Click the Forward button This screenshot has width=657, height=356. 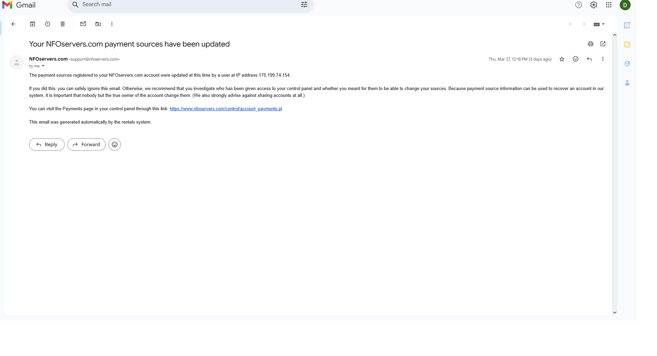[87, 144]
